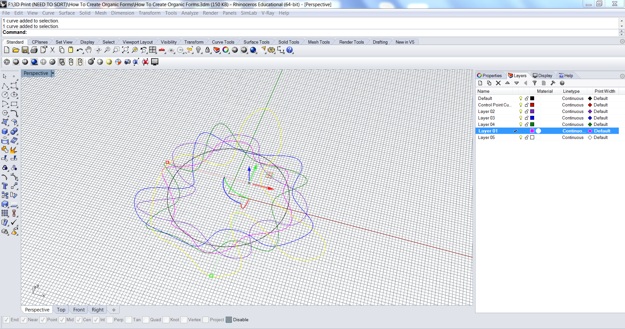625x329 pixels.
Task: Open a file with the folder icon
Action: [x=16, y=50]
